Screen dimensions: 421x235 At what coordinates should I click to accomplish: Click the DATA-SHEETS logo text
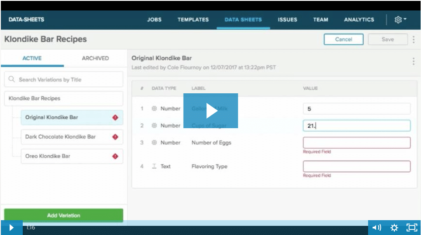[26, 20]
